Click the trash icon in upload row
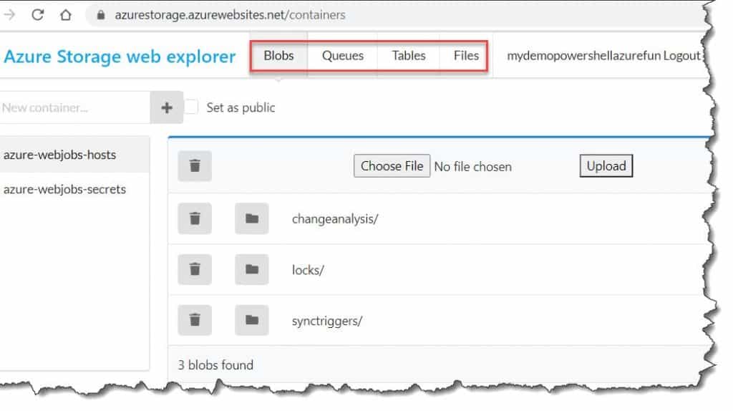Screen dimensions: 733x411 click(x=195, y=166)
